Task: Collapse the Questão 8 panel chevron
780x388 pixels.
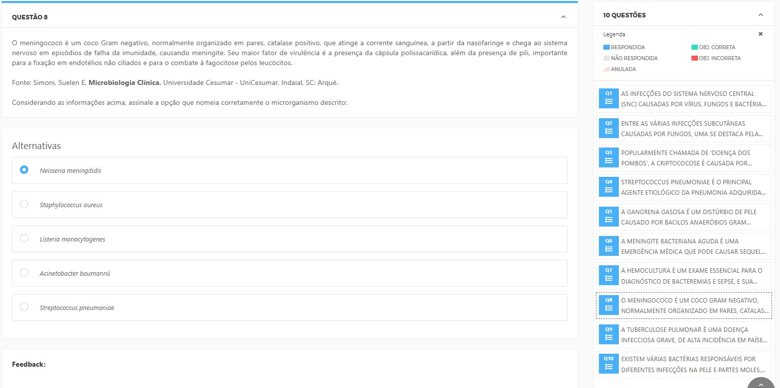Action: [563, 17]
